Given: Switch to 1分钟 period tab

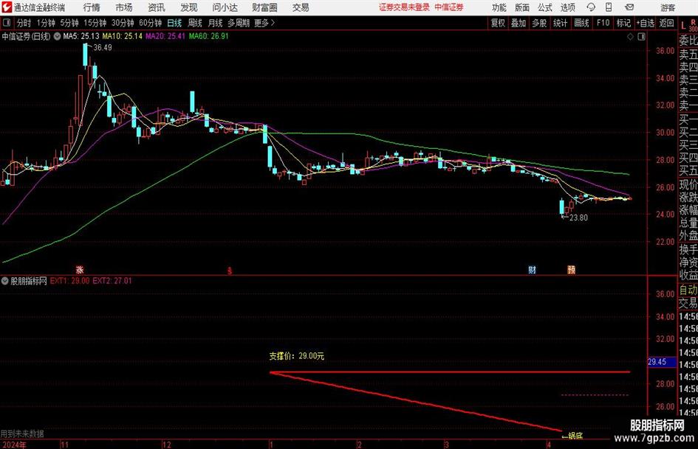Looking at the screenshot, I should tap(46, 23).
